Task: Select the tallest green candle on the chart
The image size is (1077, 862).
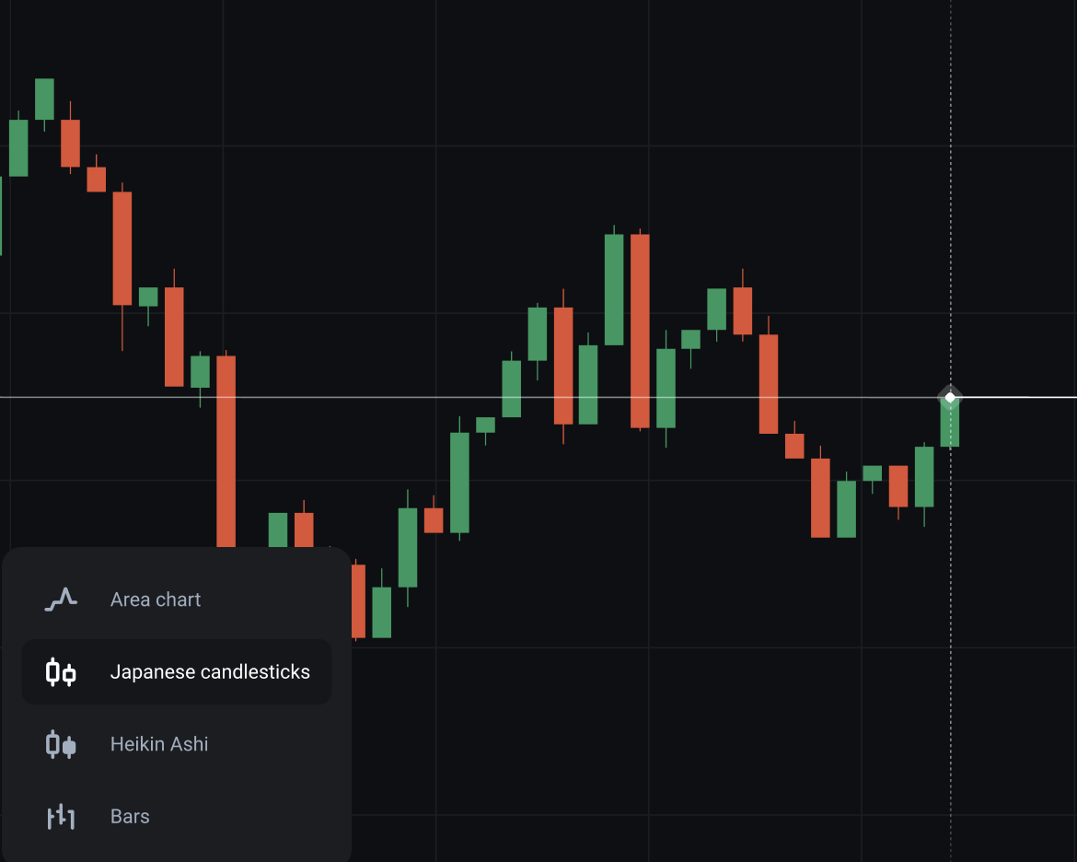Action: click(x=614, y=289)
